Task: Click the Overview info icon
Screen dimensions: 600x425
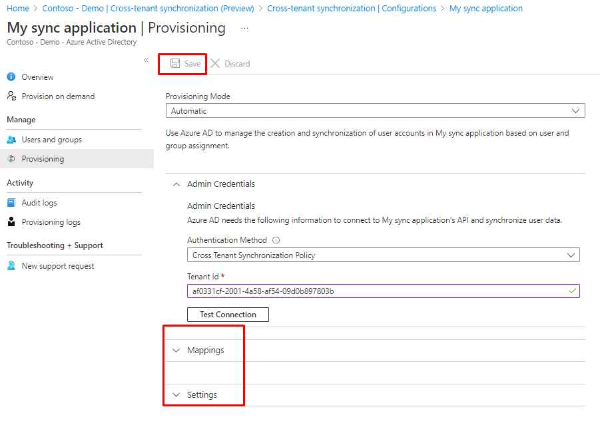Action: pos(11,77)
